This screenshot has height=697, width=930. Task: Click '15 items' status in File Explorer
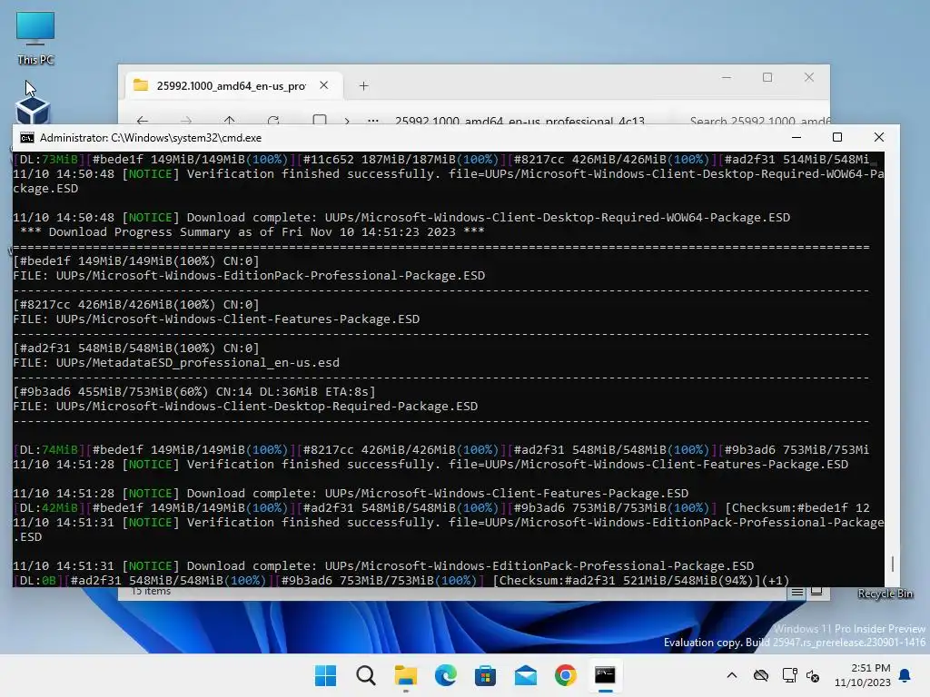(151, 592)
